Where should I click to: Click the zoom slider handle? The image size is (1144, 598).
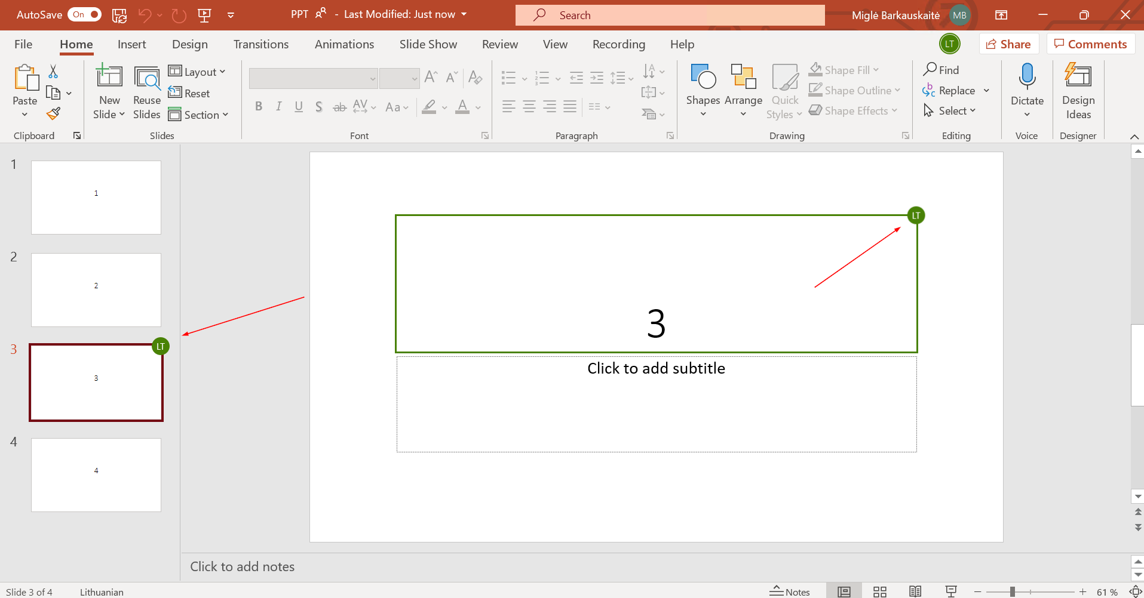tap(1012, 591)
